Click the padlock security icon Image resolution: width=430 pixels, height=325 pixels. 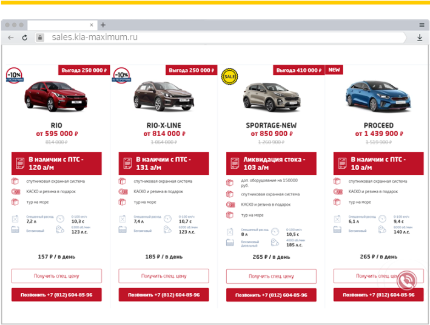(x=40, y=38)
